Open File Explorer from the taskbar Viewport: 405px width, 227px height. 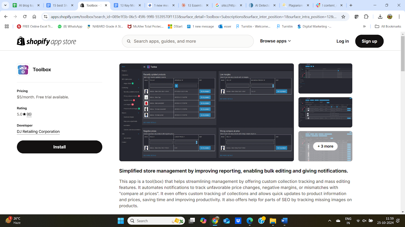[273, 221]
